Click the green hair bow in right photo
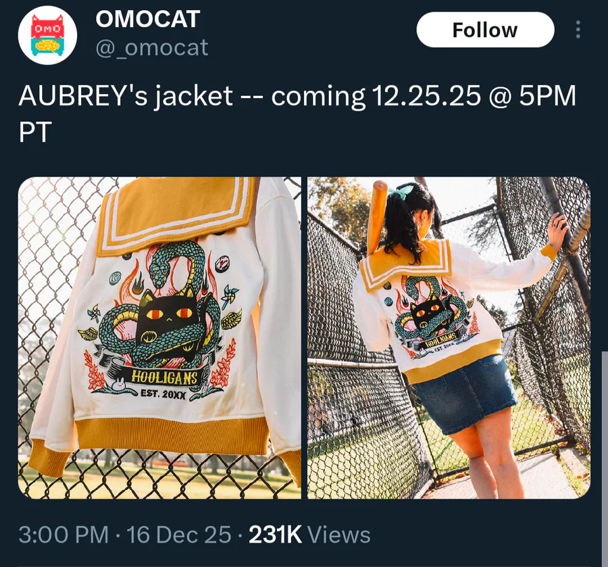This screenshot has height=567, width=608. tap(402, 192)
